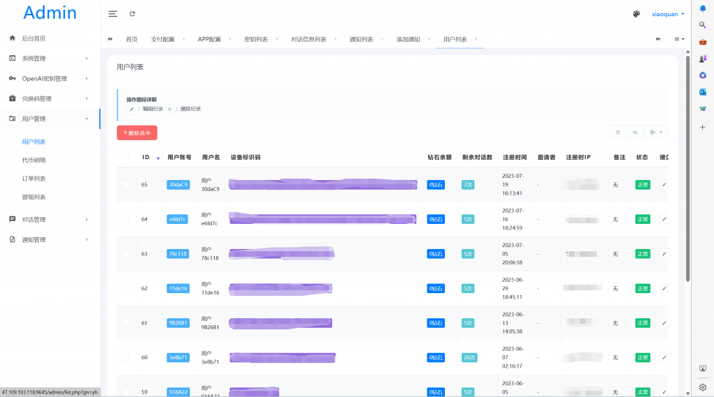
Task: Click edit pencil icon for user ID 65
Action: (x=664, y=184)
